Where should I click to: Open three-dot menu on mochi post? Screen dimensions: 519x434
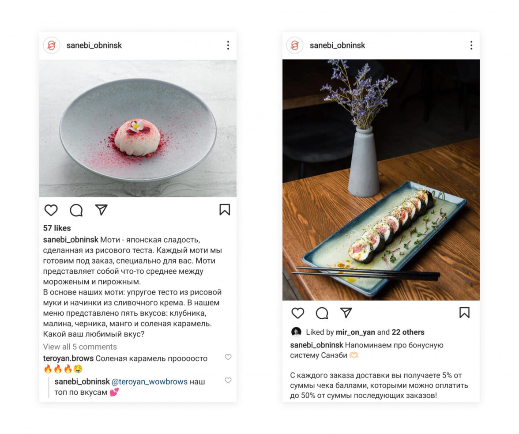click(x=228, y=45)
